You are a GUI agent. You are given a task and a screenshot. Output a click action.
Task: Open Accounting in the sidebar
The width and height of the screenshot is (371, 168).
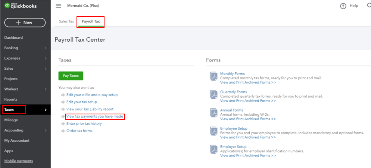pyautogui.click(x=14, y=130)
